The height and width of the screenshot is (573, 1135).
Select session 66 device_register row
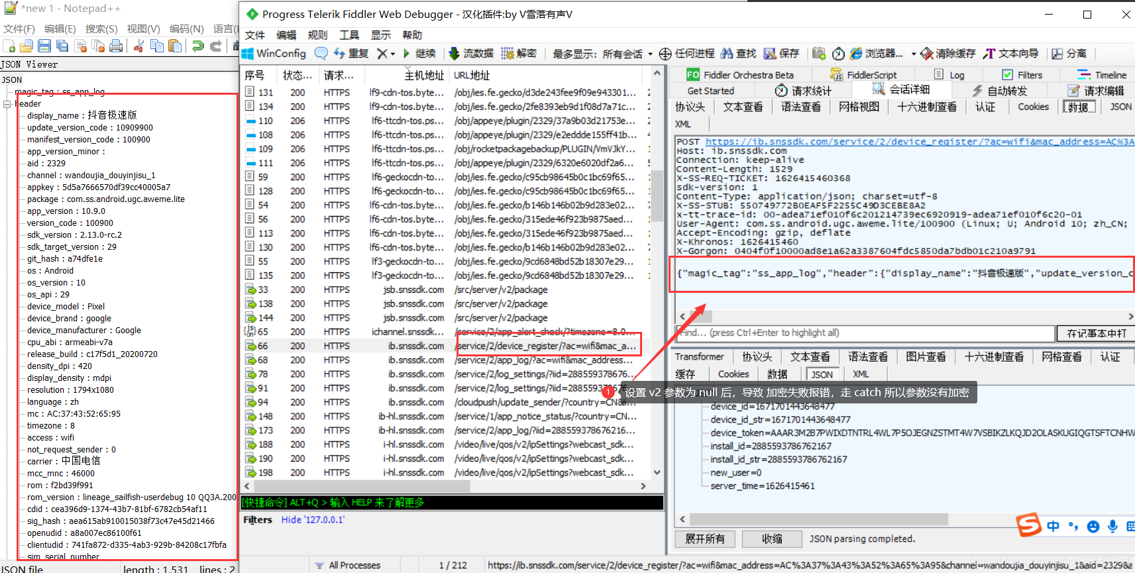point(445,346)
